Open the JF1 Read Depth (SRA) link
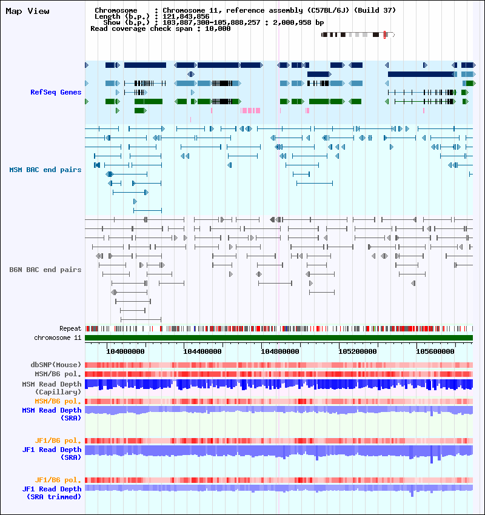 52,453
